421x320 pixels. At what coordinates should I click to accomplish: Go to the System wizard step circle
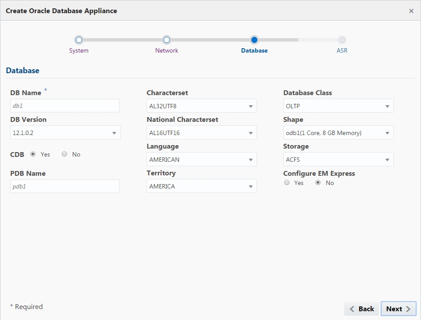(78, 40)
